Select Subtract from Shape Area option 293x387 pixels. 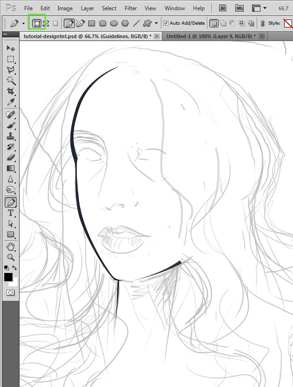(x=233, y=23)
